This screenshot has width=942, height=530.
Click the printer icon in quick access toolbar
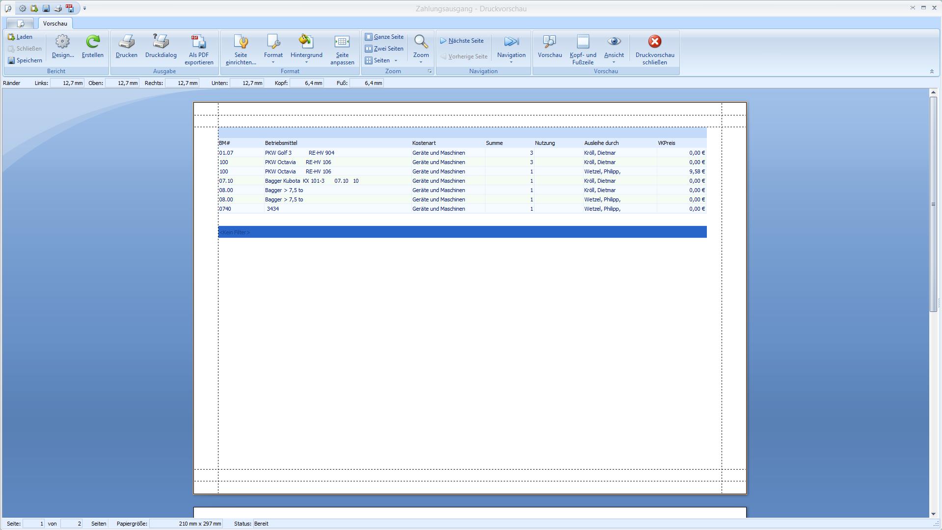click(58, 8)
